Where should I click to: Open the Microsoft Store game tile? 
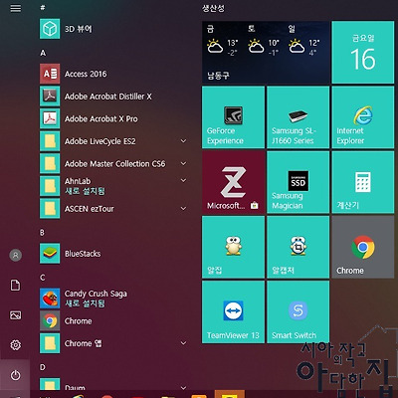(233, 182)
